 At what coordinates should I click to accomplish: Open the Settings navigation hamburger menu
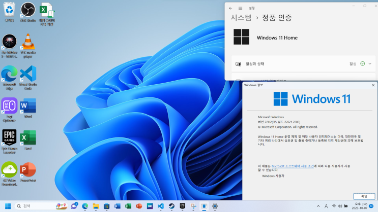pyautogui.click(x=240, y=8)
